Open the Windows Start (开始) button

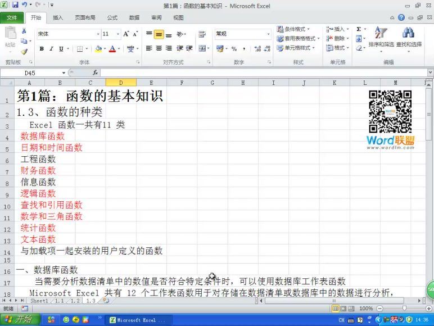point(19,320)
